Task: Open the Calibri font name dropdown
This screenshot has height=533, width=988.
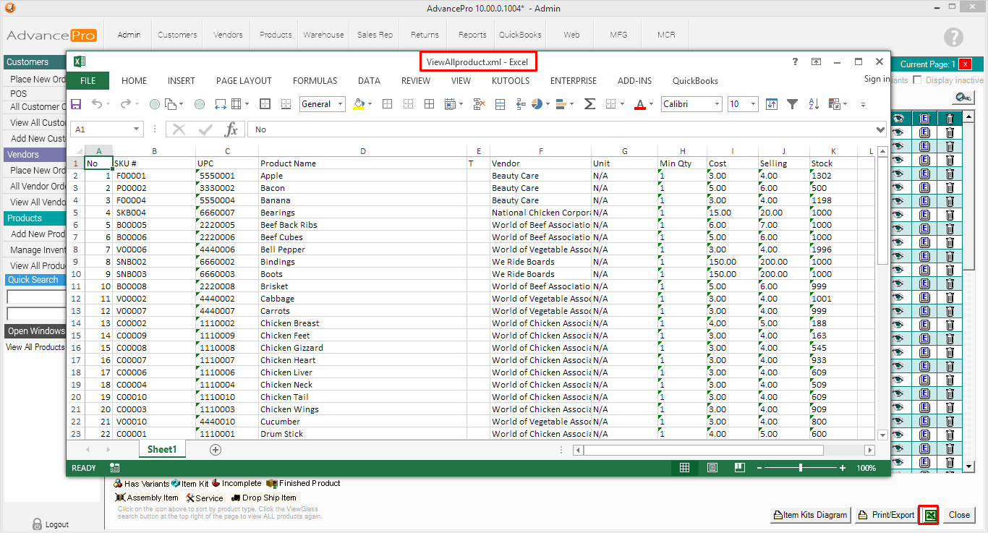Action: (x=717, y=104)
